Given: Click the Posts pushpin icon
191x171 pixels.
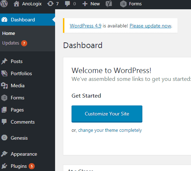Looking at the screenshot, I should pyautogui.click(x=4, y=61).
